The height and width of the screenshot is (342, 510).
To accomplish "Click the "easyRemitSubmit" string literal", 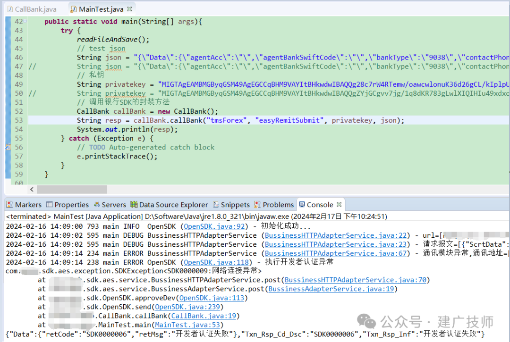I will pyautogui.click(x=289, y=120).
